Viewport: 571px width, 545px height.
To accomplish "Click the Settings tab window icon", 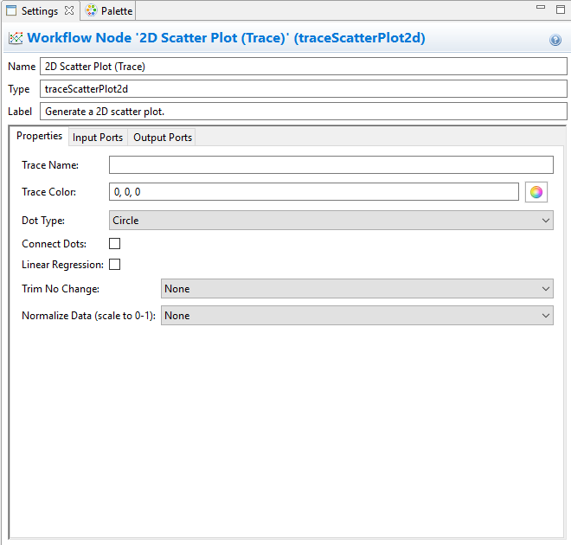I will (11, 10).
